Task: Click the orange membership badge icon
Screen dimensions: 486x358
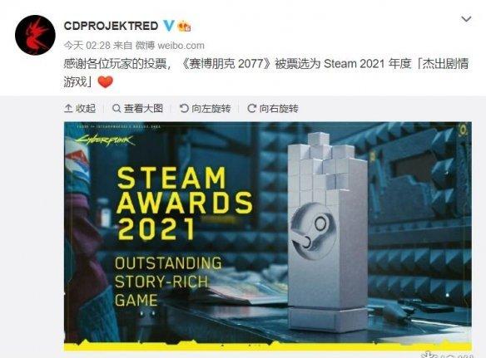Action: click(x=184, y=27)
